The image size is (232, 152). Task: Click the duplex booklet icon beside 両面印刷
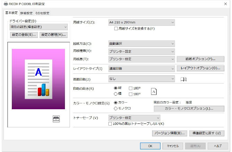(184, 79)
